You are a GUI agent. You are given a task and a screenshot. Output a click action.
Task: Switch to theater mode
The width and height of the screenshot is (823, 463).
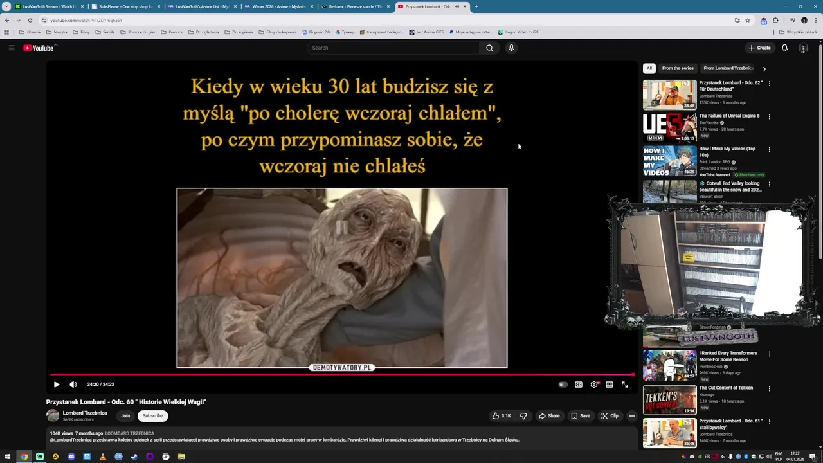pos(610,385)
